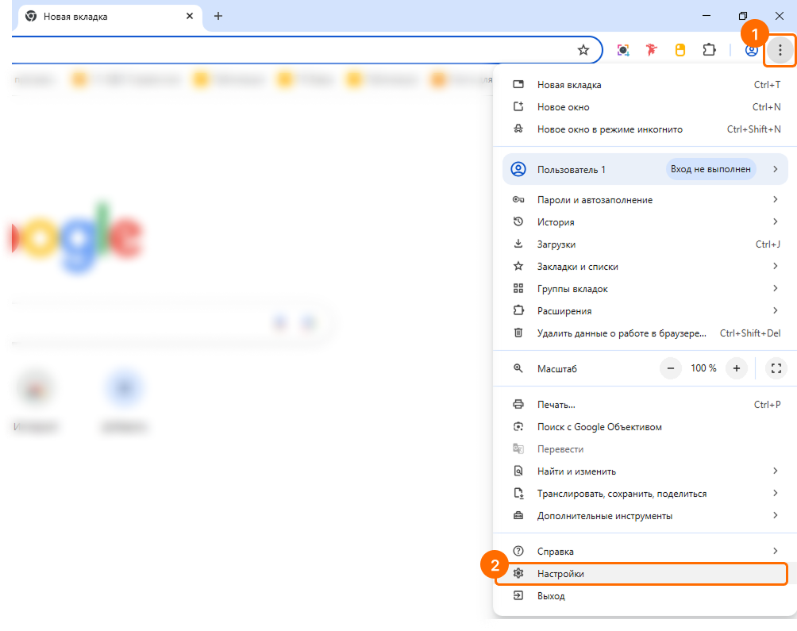
Task: Select Удалить данные о работе в браузере
Action: tap(621, 333)
